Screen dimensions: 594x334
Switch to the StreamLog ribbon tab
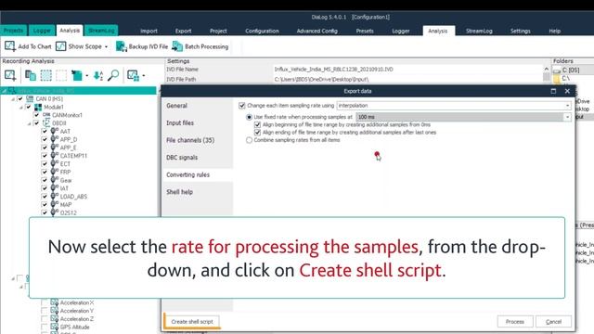pyautogui.click(x=479, y=31)
